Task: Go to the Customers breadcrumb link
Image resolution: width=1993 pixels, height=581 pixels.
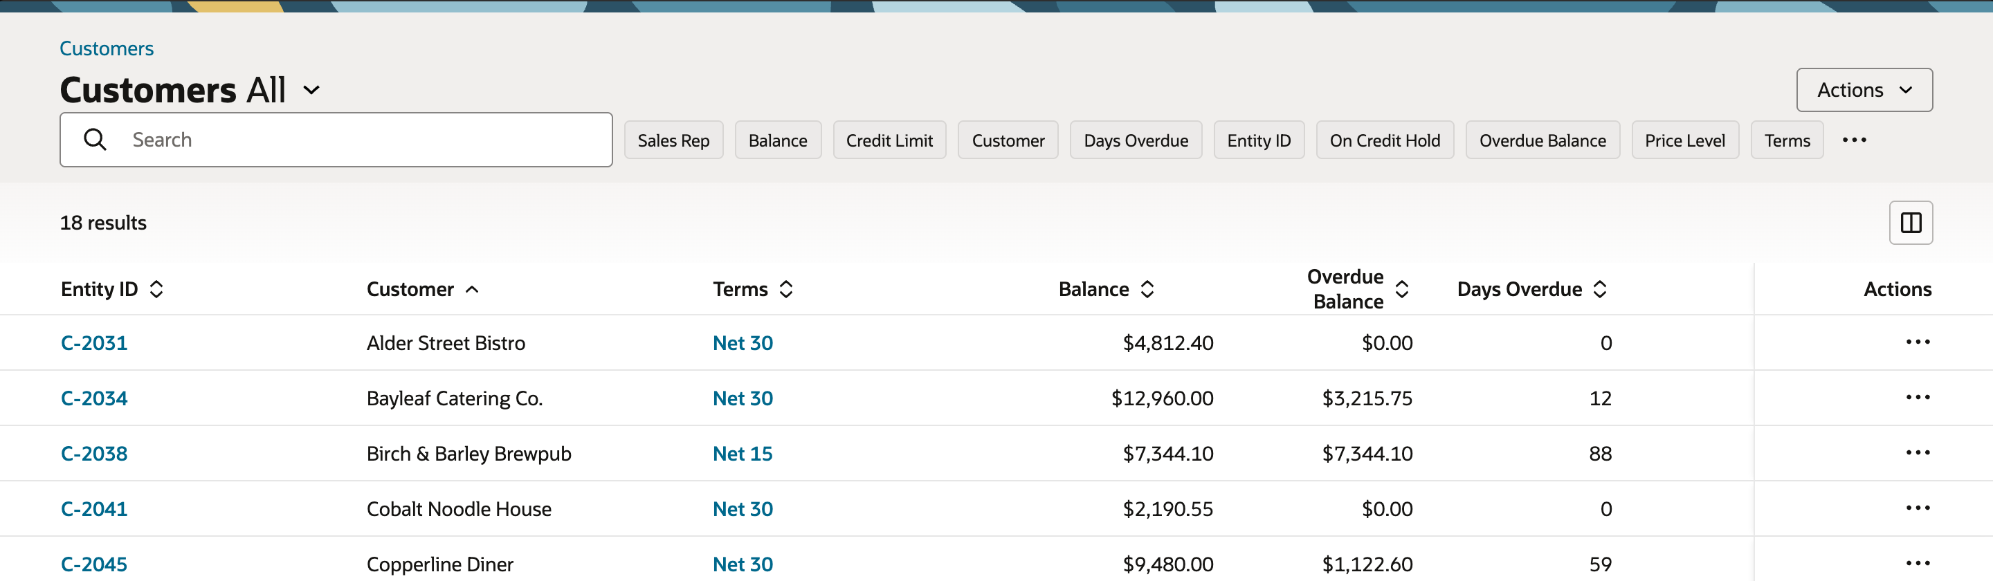Action: [x=107, y=48]
